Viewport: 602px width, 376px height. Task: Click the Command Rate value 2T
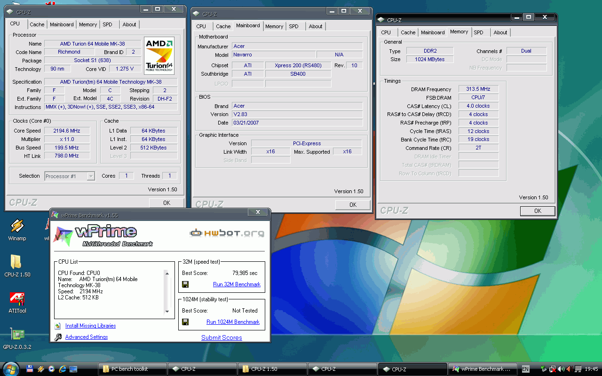coord(478,148)
